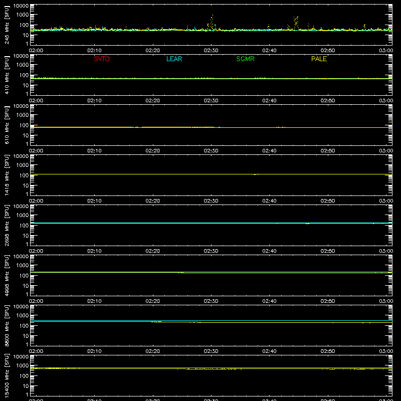The height and width of the screenshot is (401, 401).
Task: Click 02:10 tick label under 245 MHz panel
Action: [x=94, y=51]
